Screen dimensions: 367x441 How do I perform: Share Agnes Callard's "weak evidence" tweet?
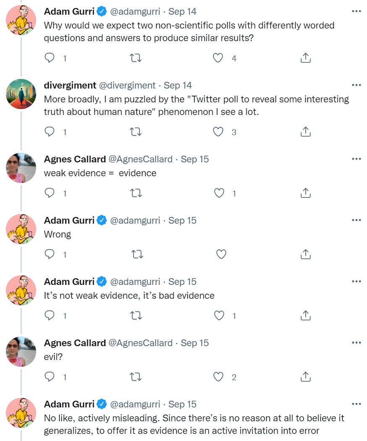click(306, 193)
